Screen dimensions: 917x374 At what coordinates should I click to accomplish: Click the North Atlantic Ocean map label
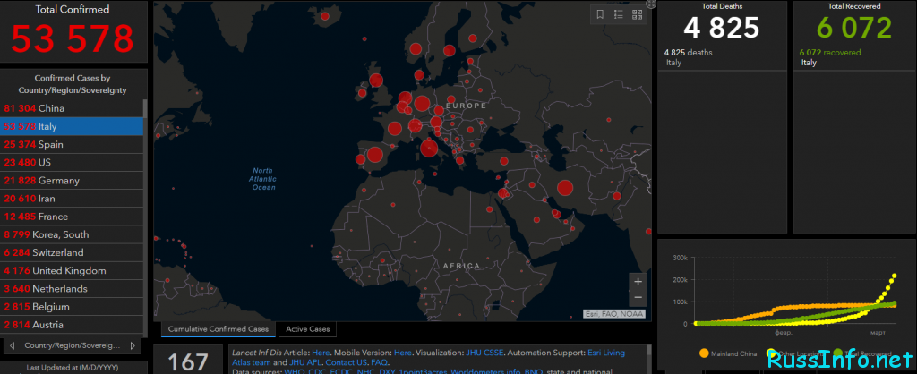(x=262, y=179)
